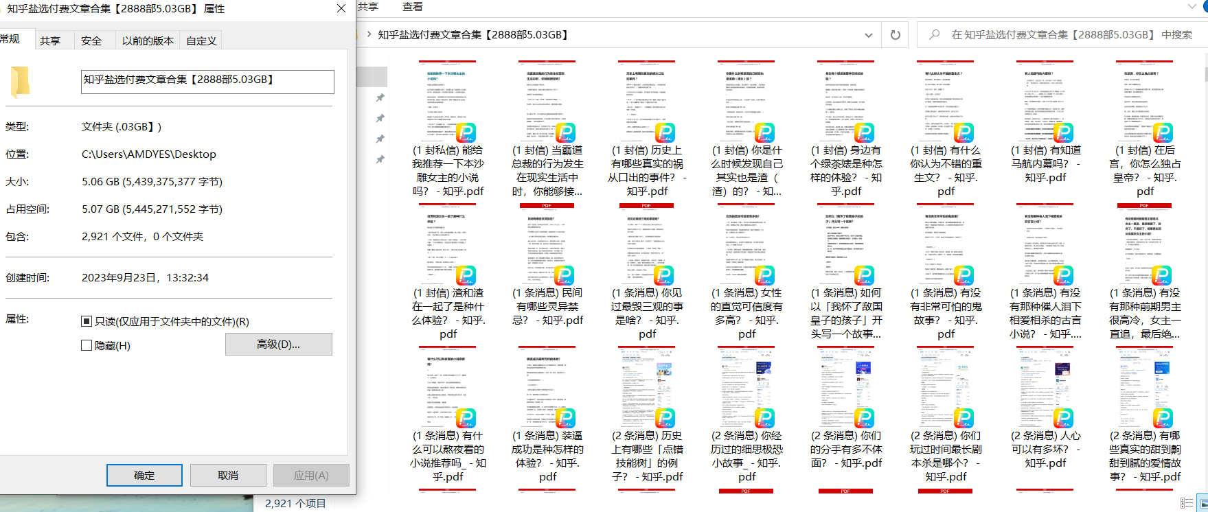Select PDF 民间有哪些灵异禁忌
The width and height of the screenshot is (1208, 512).
pos(547,265)
